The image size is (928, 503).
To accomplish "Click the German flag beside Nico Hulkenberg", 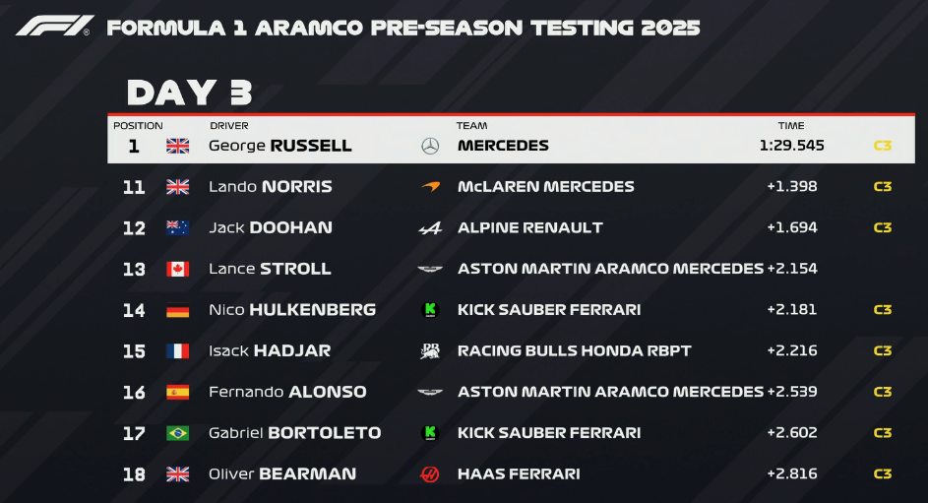I will (177, 310).
